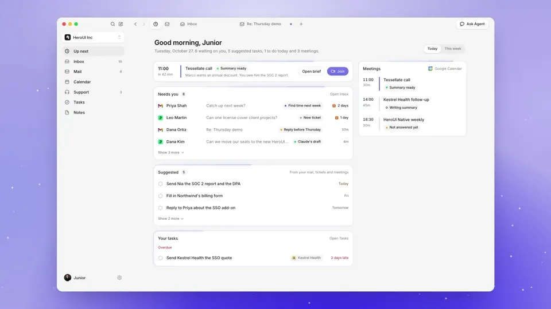Click Gmail icon beside Priya Shah
551x309 pixels.
[x=160, y=105]
